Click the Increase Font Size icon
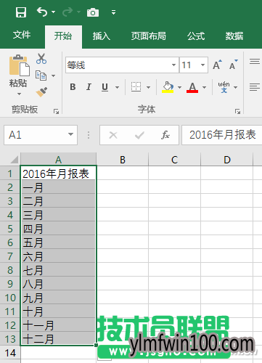262x363 pixels. [x=217, y=65]
